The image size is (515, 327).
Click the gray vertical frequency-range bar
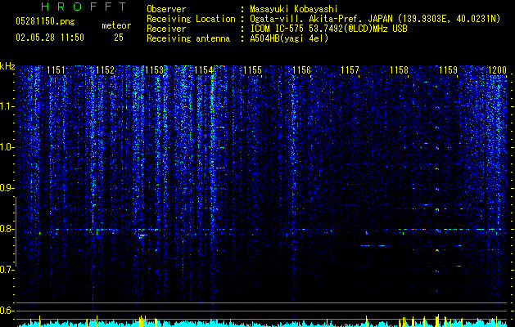pos(16,231)
